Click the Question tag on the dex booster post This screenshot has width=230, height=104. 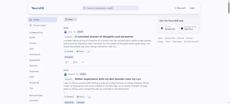(69, 79)
